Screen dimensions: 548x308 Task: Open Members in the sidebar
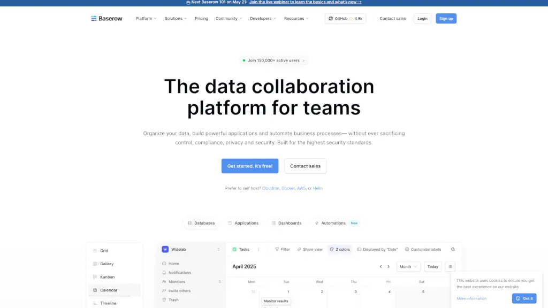(x=191, y=282)
